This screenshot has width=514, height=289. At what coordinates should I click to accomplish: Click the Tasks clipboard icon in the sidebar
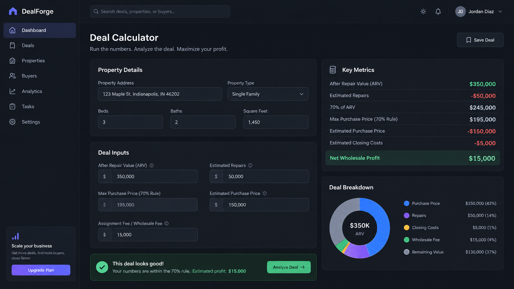click(x=12, y=106)
